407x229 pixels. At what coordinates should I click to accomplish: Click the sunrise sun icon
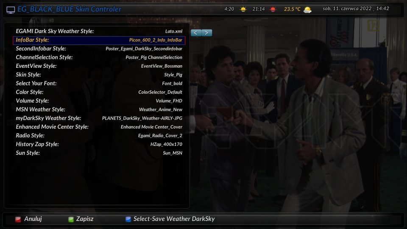[x=243, y=9]
